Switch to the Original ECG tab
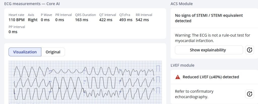This screenshot has height=104, width=258. point(53,52)
